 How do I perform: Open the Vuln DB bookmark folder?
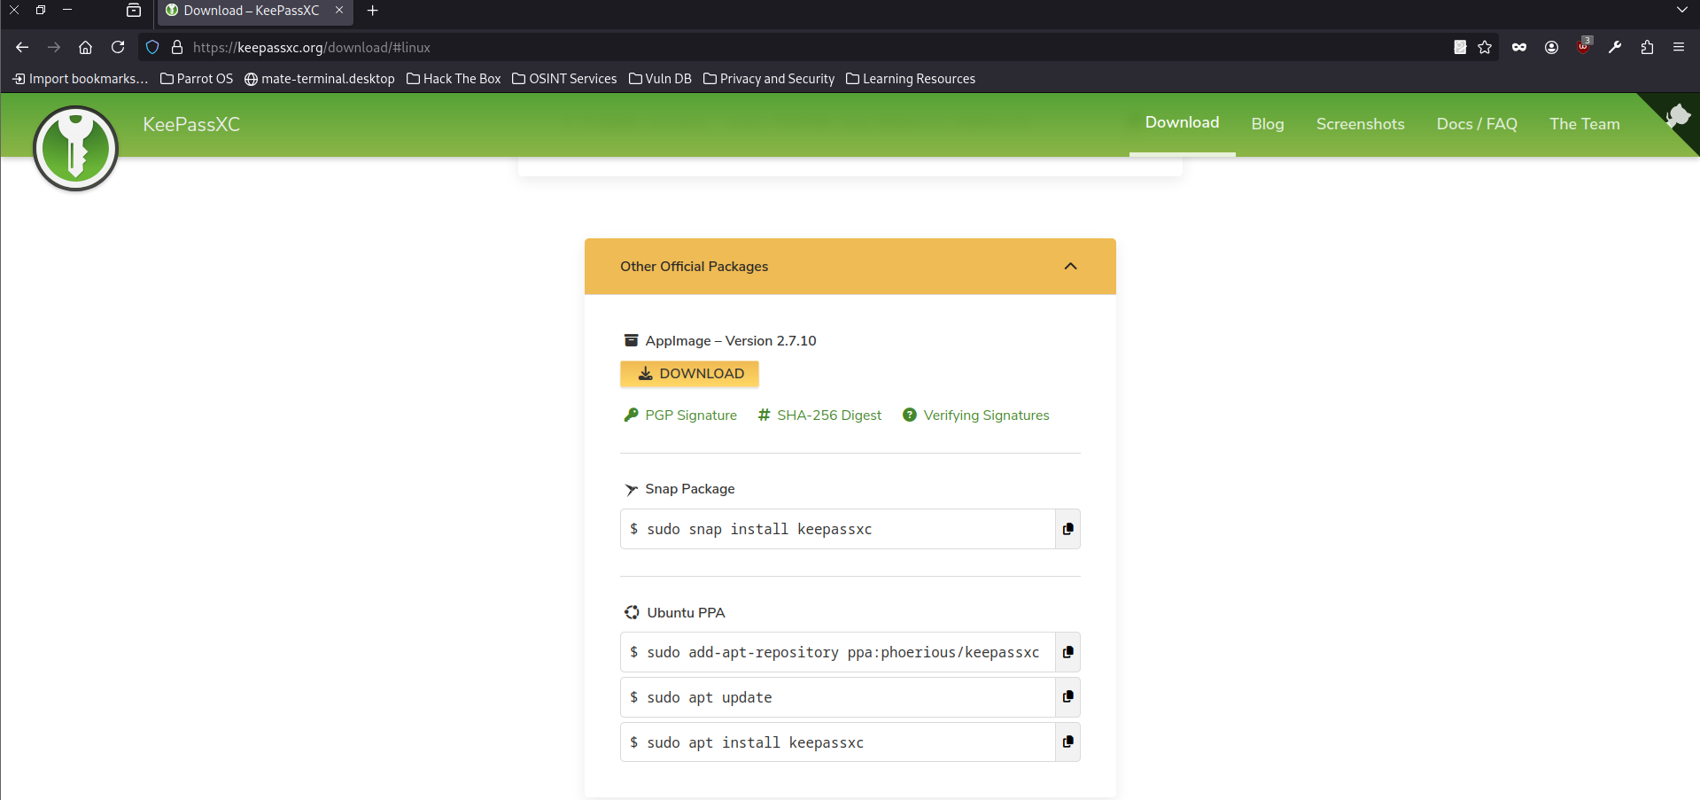[x=660, y=79]
